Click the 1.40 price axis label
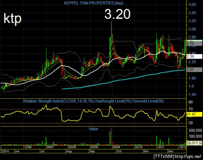This screenshot has width=203, height=160. point(192,94)
